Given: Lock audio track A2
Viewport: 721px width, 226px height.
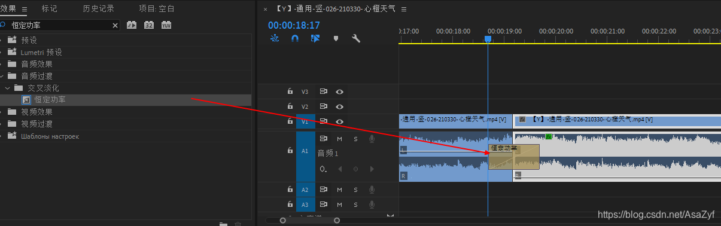Looking at the screenshot, I should click(290, 190).
